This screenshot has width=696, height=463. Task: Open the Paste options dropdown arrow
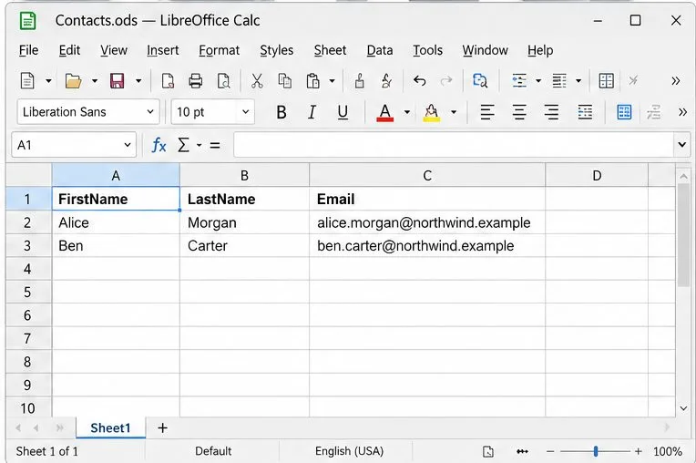click(x=332, y=81)
